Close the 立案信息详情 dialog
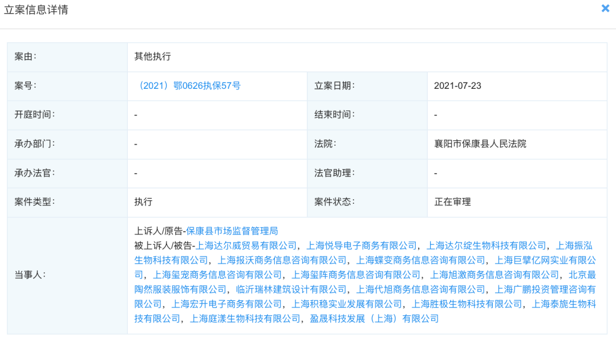The height and width of the screenshot is (346, 616). pos(605,9)
